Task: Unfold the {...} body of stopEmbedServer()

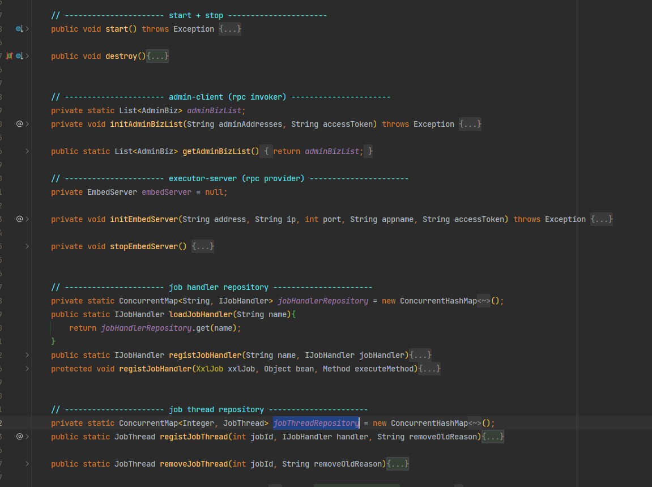Action: click(202, 246)
